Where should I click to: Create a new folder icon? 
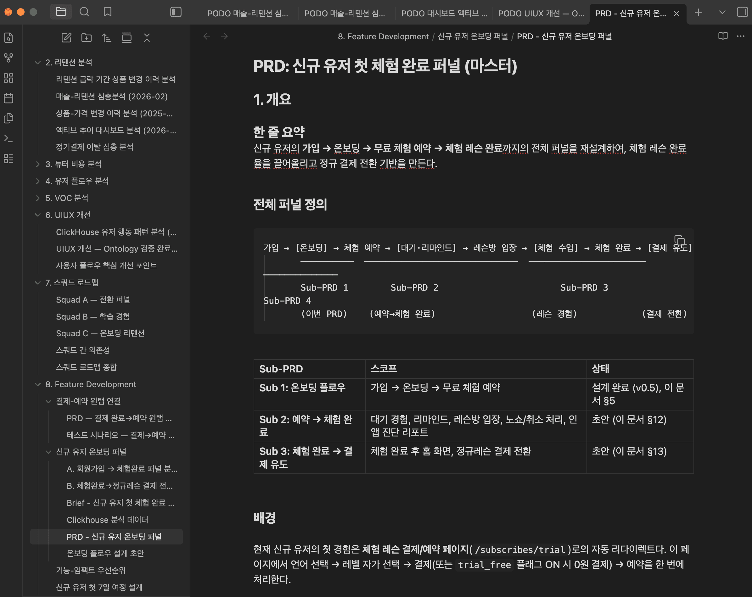[87, 37]
